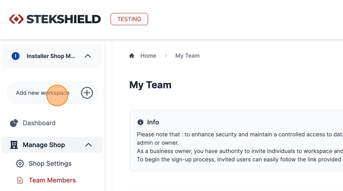This screenshot has width=343, height=191.
Task: Click the red STEKSHIELD diamond logo icon
Action: click(x=16, y=19)
